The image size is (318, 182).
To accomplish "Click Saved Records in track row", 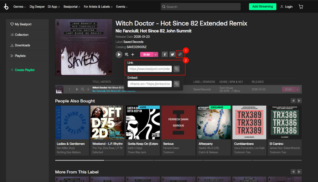I will coord(202,89).
